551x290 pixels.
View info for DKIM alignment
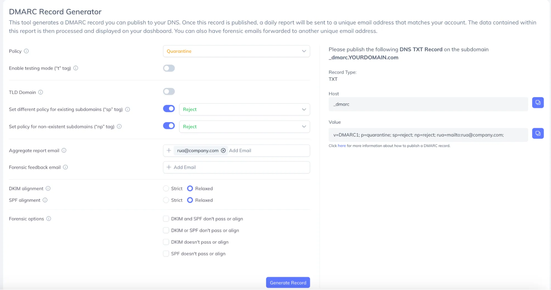48,188
